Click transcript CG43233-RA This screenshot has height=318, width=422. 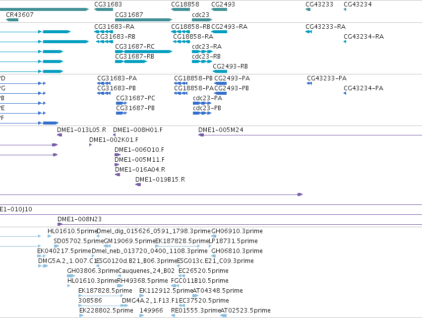point(309,32)
